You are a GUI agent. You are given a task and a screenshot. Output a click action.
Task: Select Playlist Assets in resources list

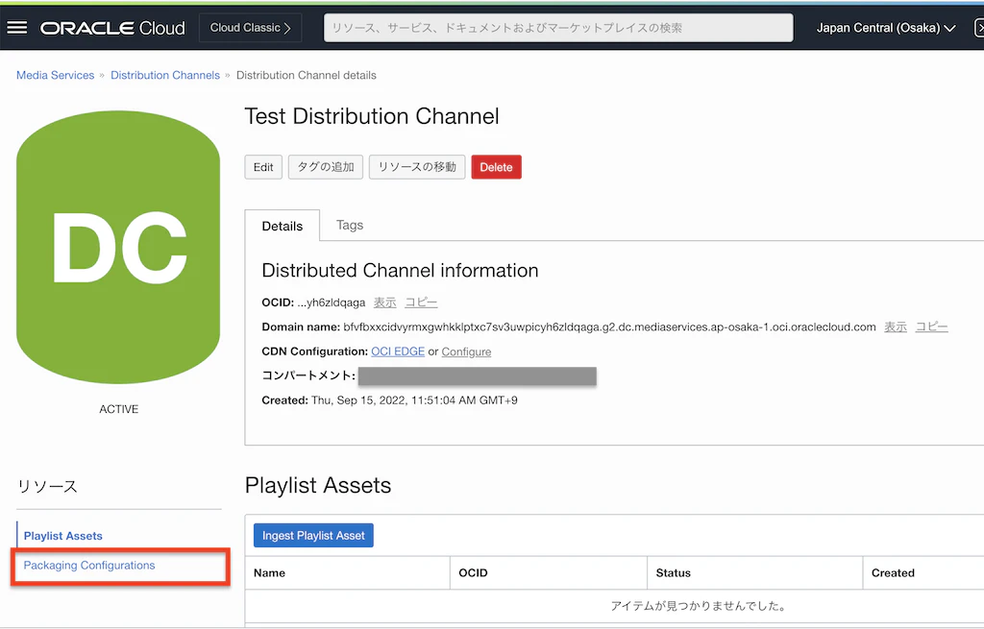(62, 536)
